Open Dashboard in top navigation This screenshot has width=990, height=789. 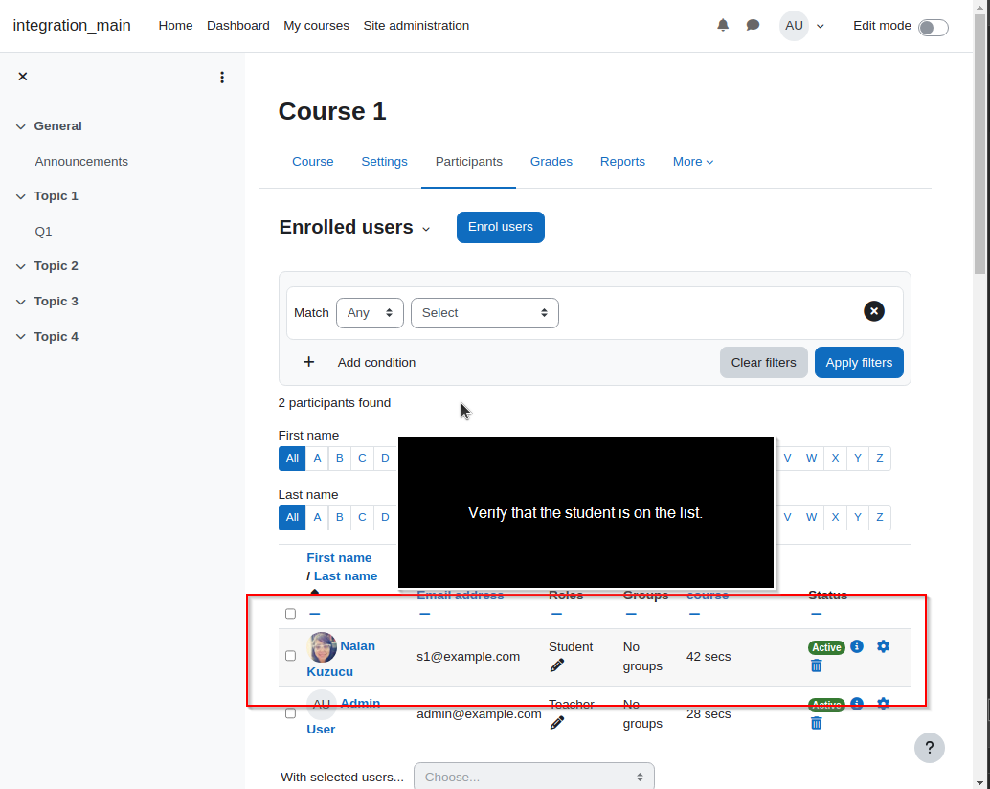238,25
